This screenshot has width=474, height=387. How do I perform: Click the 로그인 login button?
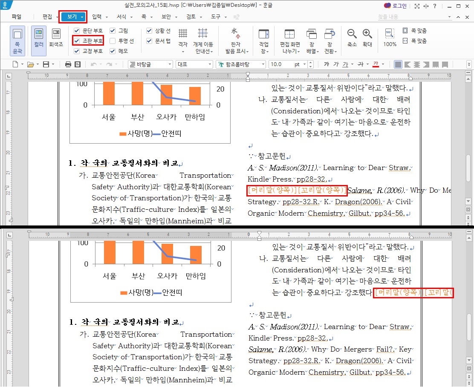tap(395, 6)
